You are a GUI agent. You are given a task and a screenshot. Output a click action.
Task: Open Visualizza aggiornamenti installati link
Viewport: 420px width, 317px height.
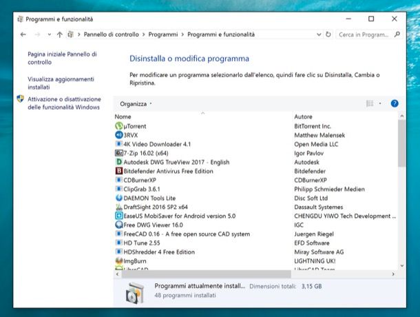point(61,83)
